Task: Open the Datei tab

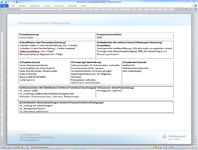Action: (x=5, y=6)
